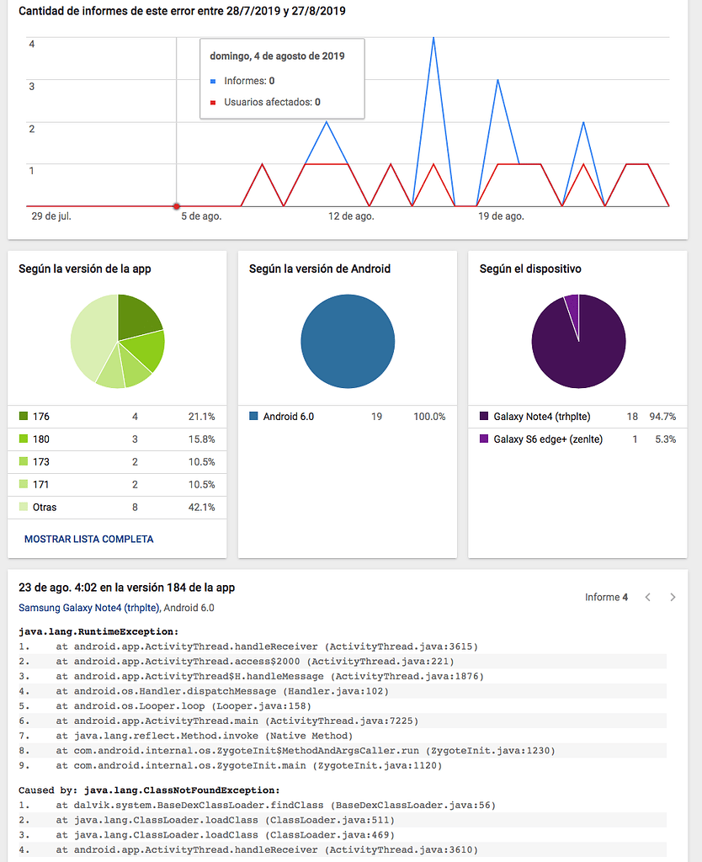Select the version 171 row
Viewport: 702px width, 862px height.
pyautogui.click(x=117, y=485)
